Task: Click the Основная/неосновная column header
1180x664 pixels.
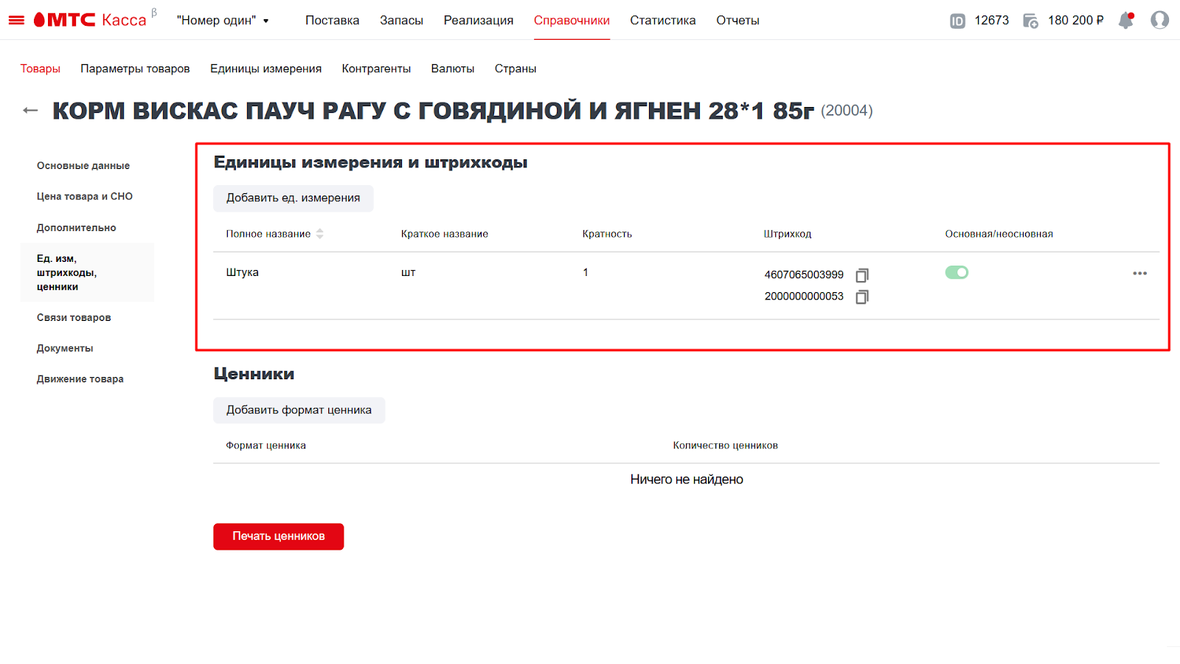Action: [x=999, y=234]
